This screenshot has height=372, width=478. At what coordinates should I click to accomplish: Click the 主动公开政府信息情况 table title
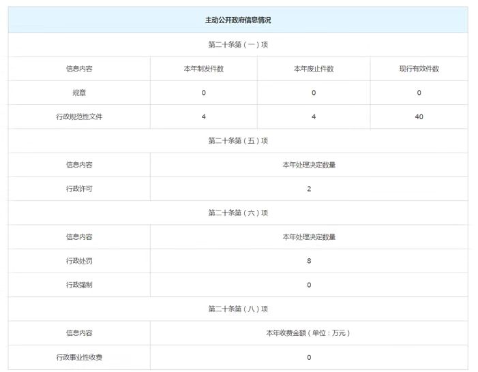(238, 20)
